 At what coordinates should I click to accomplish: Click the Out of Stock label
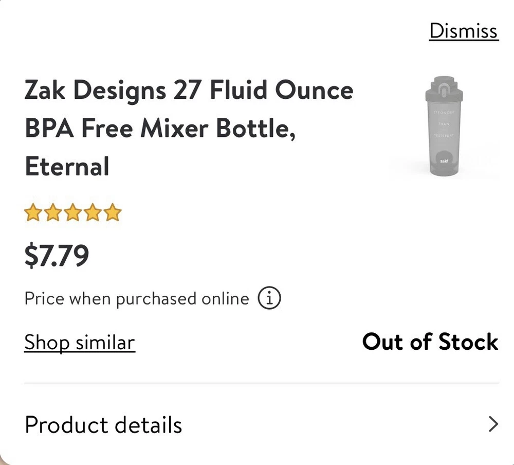(430, 342)
